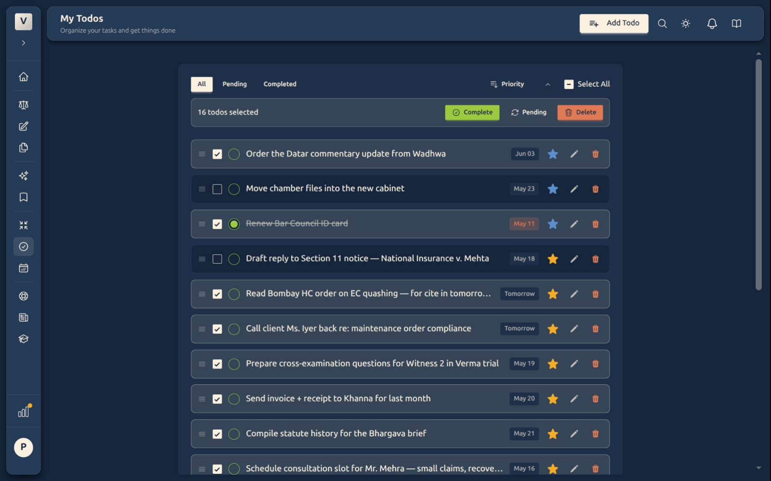
Task: Click the May 19 date badge
Action: [x=524, y=364]
